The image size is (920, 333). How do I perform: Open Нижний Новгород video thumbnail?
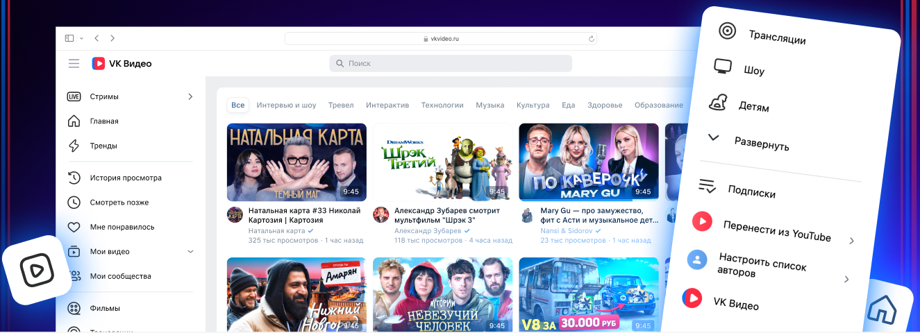296,295
